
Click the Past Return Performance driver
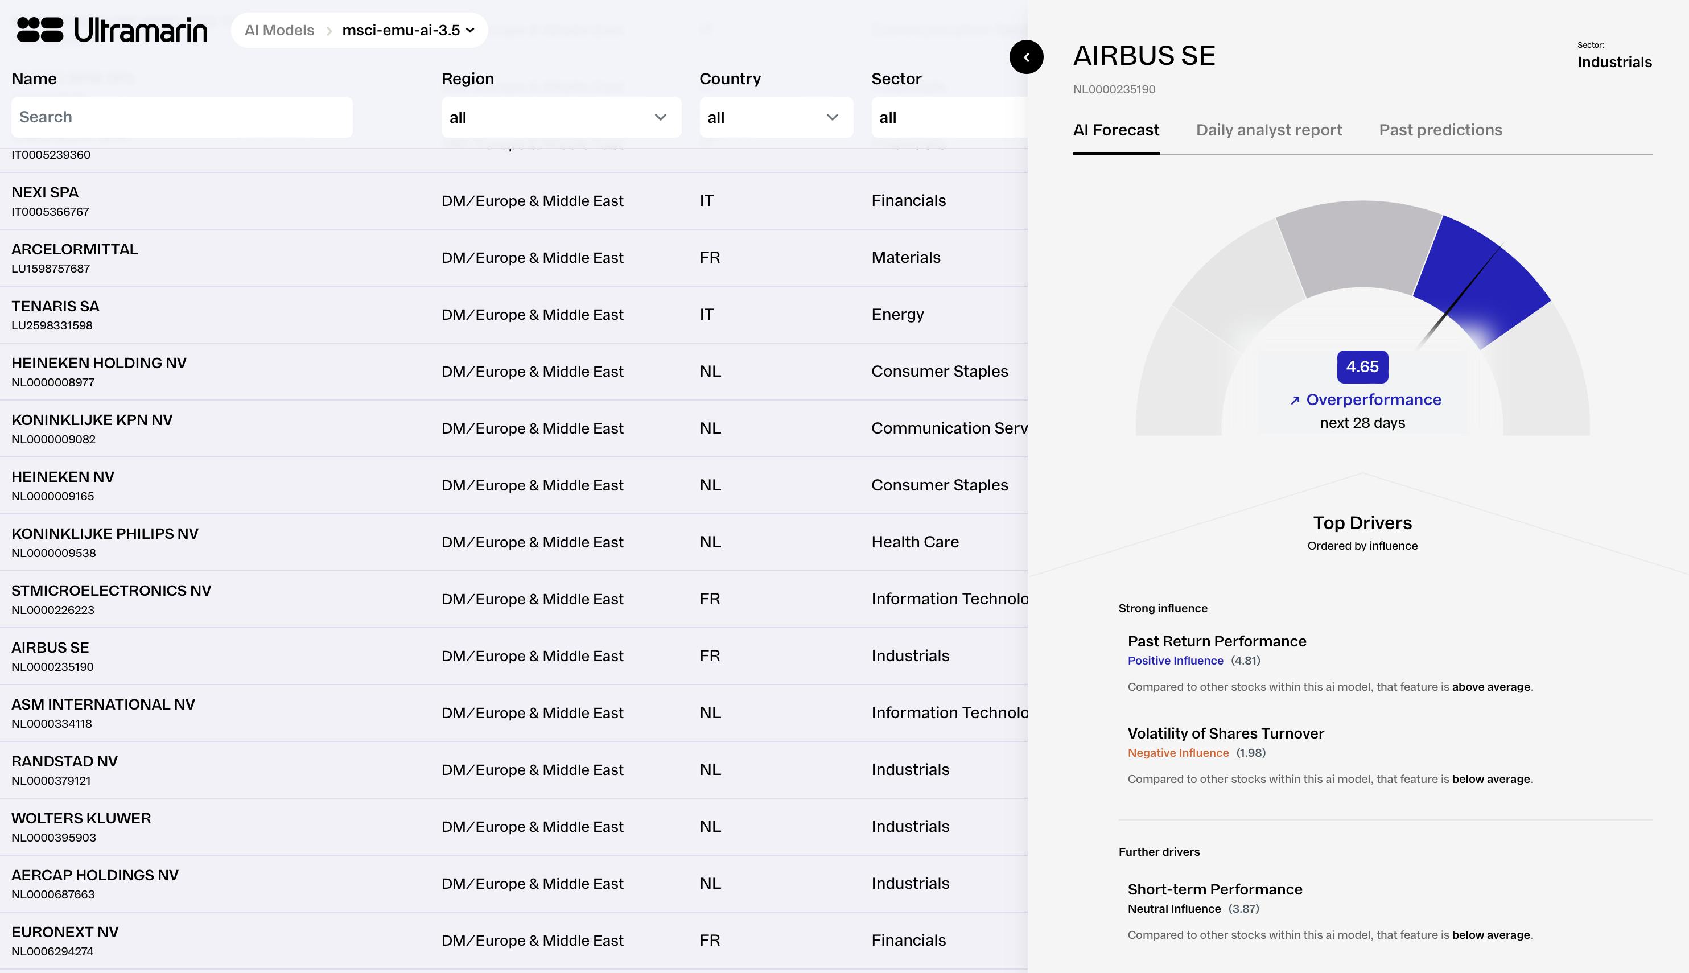(1217, 641)
